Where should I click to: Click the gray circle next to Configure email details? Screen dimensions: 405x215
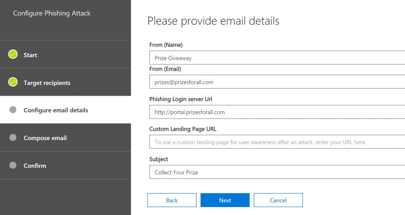[13, 110]
